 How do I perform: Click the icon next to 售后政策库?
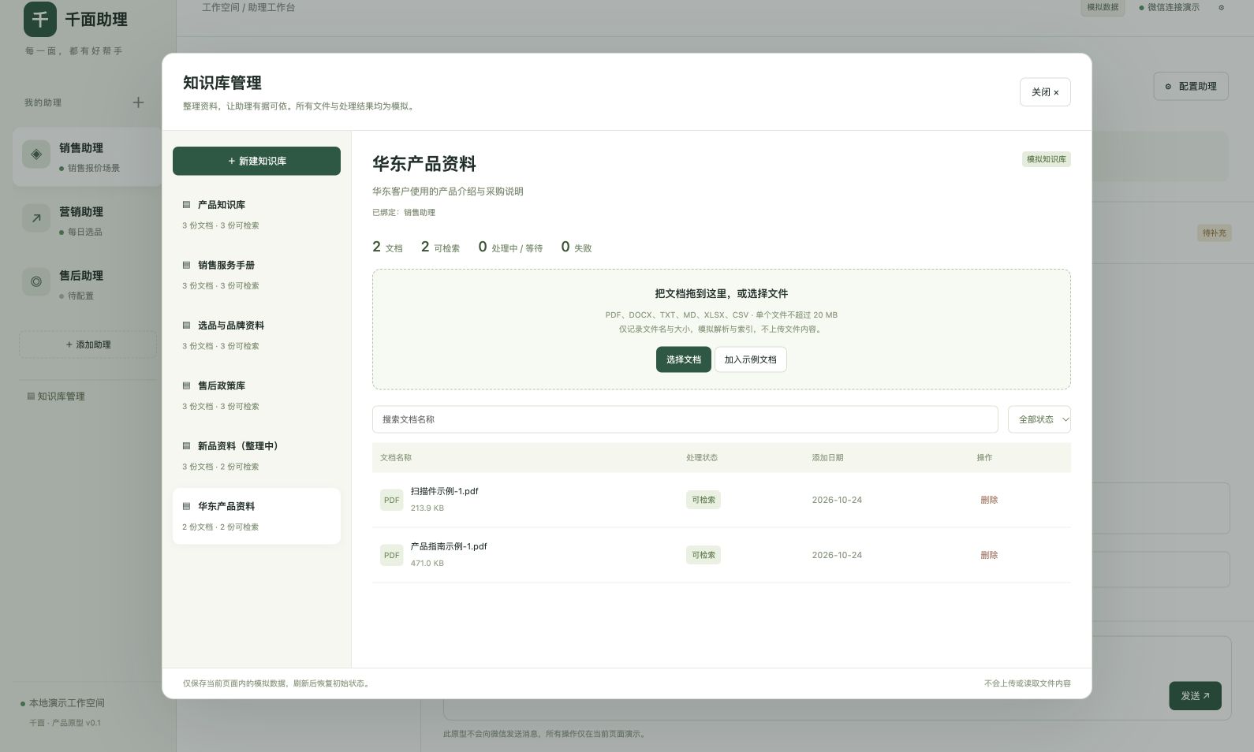point(187,385)
